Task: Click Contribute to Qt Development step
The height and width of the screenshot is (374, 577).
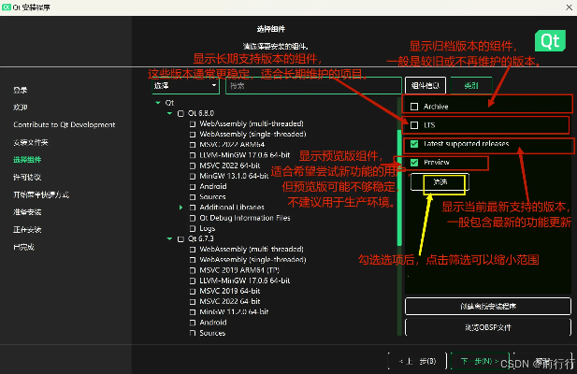Action: (64, 124)
